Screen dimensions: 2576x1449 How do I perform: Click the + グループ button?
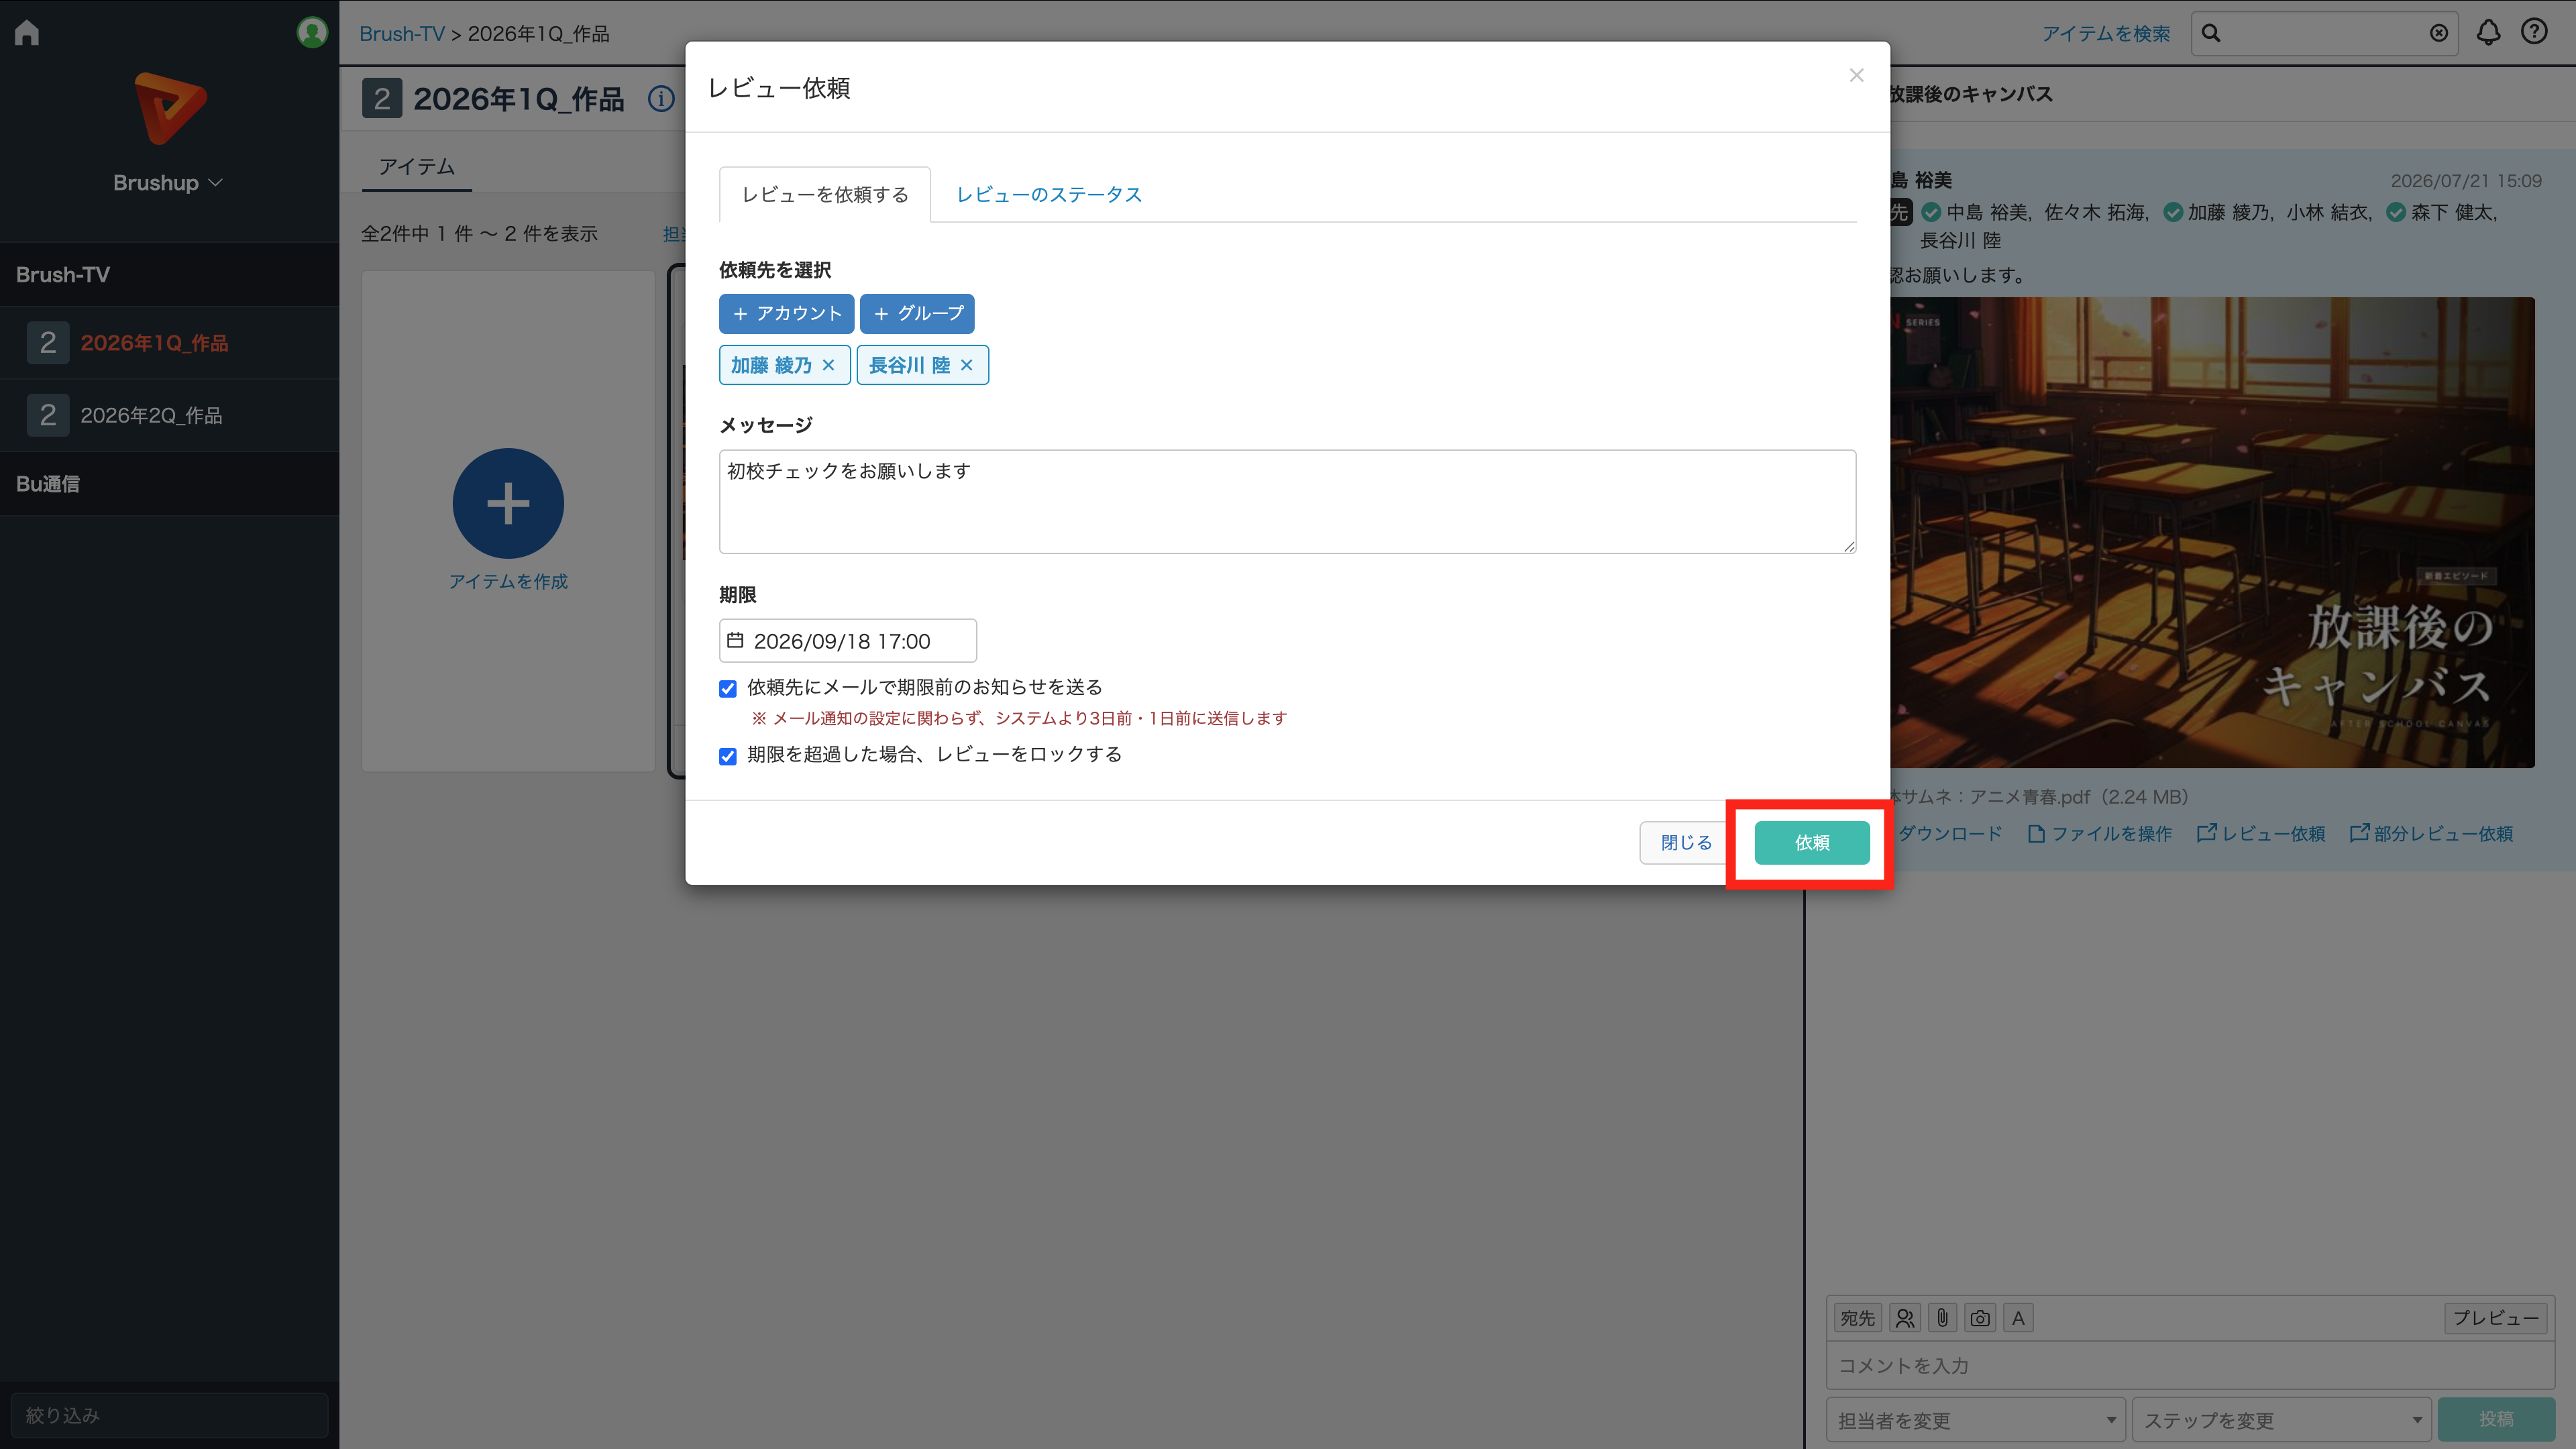(x=917, y=313)
